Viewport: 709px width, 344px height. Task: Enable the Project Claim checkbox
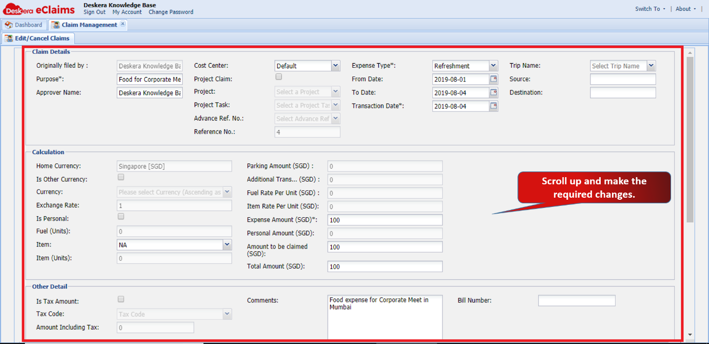tap(279, 77)
